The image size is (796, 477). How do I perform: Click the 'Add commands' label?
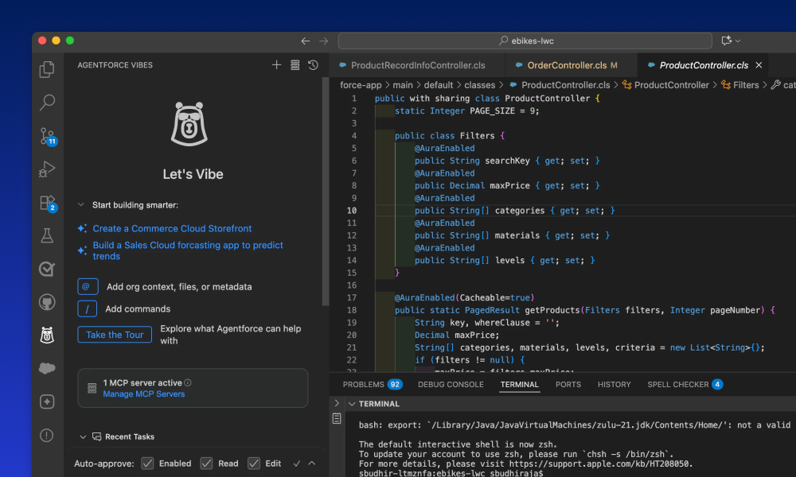[138, 308]
